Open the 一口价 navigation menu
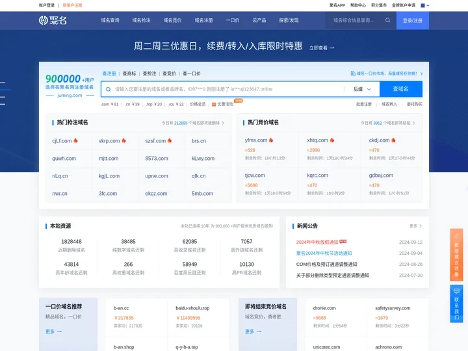Image resolution: width=468 pixels, height=351 pixels. coord(233,20)
